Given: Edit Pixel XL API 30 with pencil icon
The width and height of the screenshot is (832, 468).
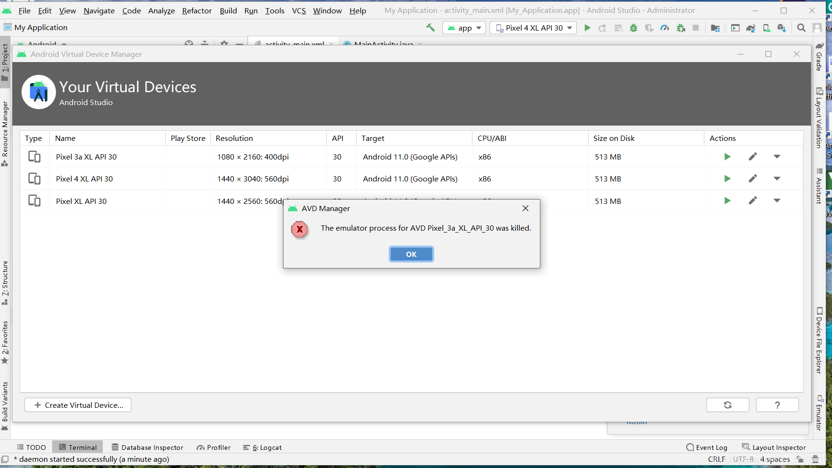Looking at the screenshot, I should click(753, 201).
